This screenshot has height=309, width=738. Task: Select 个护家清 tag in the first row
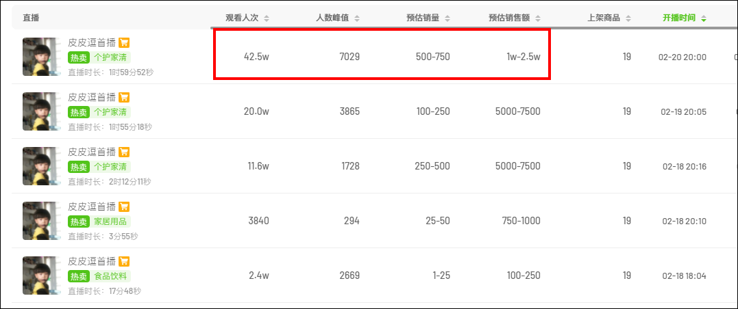point(110,57)
